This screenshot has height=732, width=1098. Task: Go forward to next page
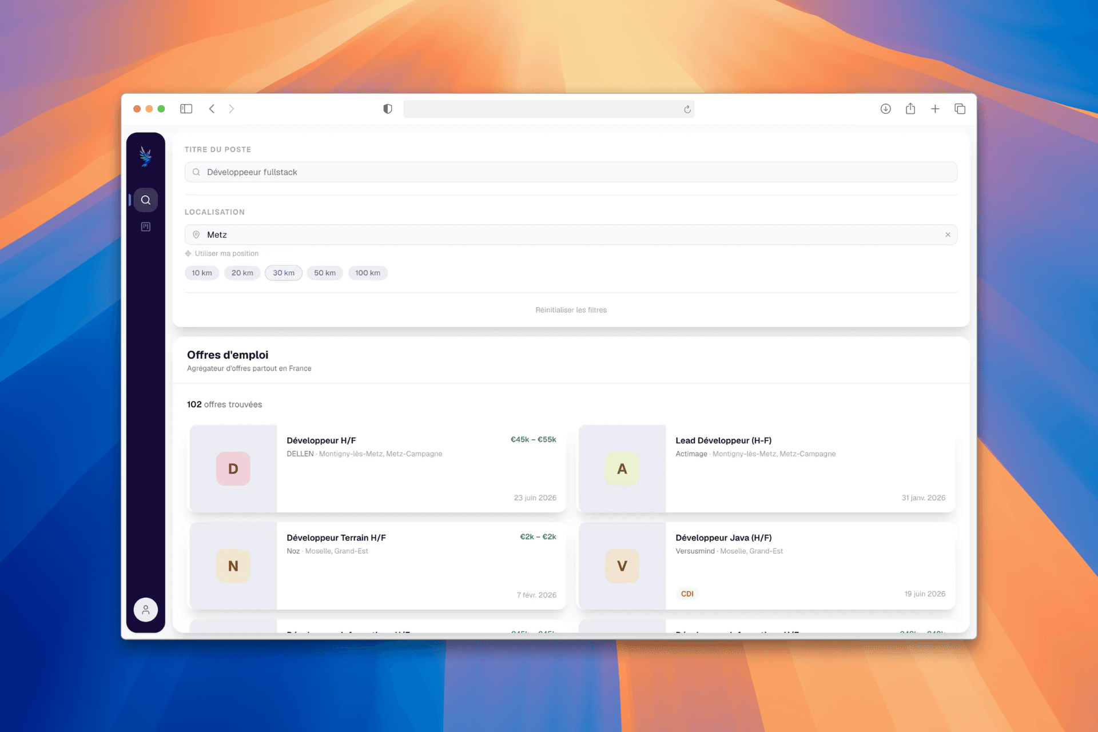pyautogui.click(x=232, y=109)
